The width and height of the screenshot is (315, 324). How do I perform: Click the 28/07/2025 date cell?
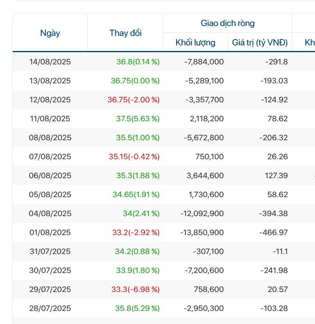(50, 308)
